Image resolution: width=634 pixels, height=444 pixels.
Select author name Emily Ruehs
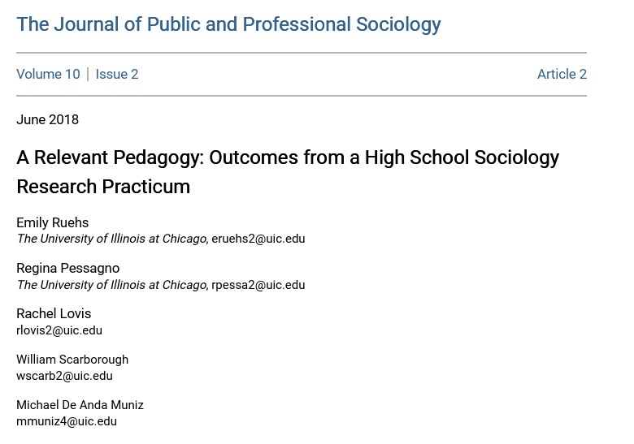tap(53, 222)
